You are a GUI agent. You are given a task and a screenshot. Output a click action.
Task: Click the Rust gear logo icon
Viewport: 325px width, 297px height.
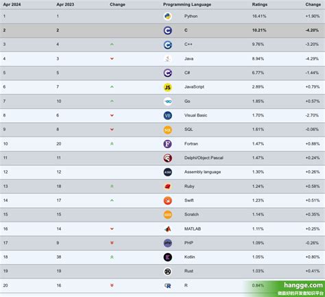click(x=168, y=272)
